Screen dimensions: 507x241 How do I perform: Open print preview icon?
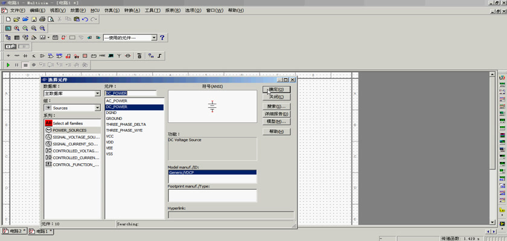click(51, 19)
